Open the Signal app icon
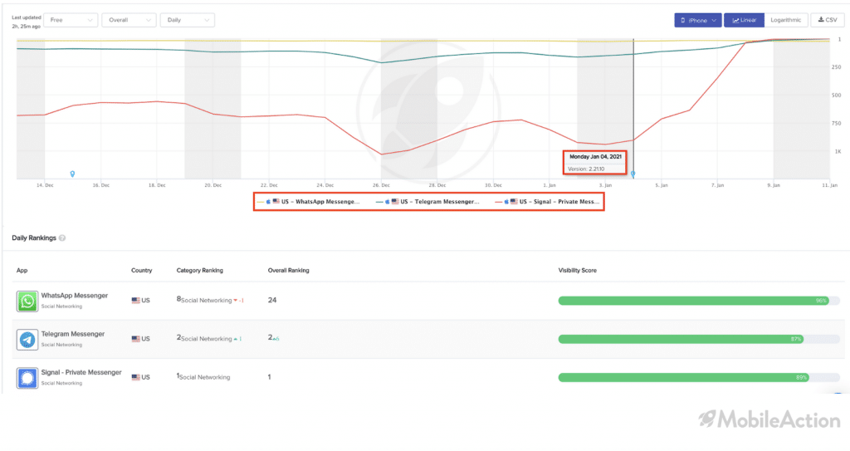 point(27,378)
